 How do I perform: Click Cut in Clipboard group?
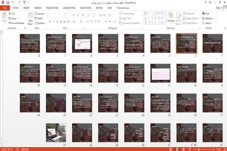point(11,14)
